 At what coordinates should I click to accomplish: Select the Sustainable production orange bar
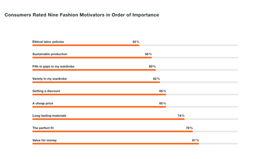click(x=92, y=58)
